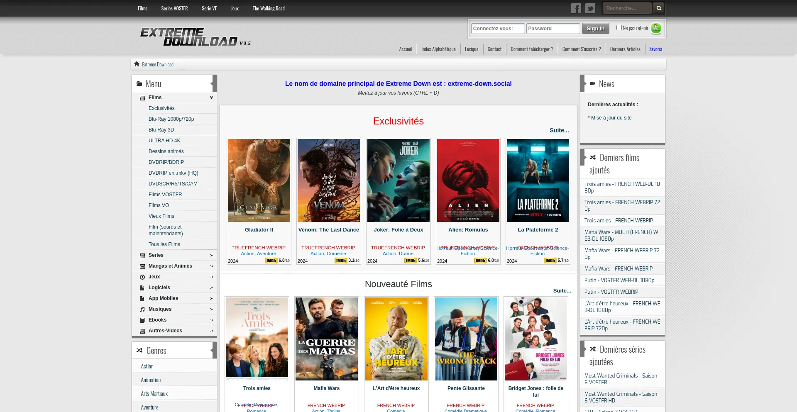Expand the Logiciels menu arrow
Image resolution: width=797 pixels, height=412 pixels.
tap(211, 288)
